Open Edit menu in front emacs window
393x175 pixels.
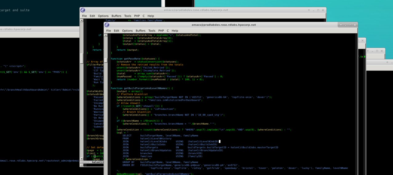117,31
